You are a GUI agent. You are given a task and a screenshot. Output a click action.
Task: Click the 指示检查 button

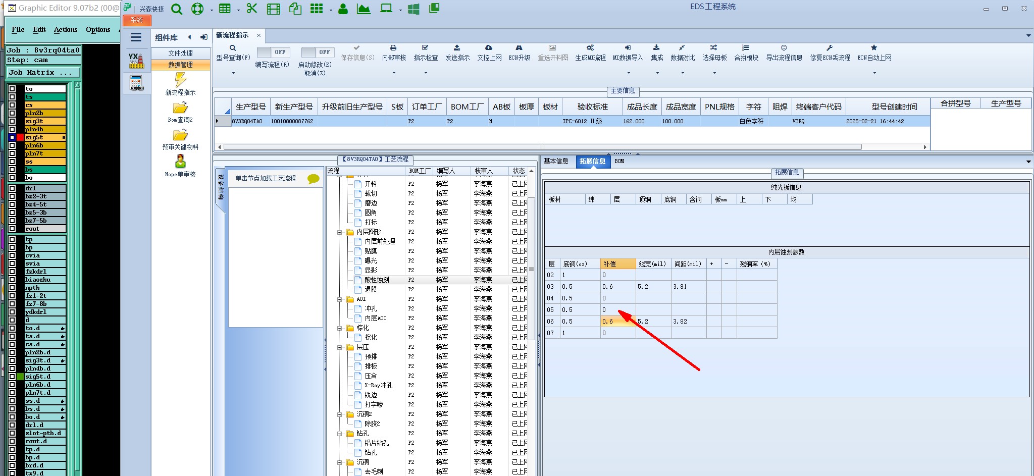point(426,53)
